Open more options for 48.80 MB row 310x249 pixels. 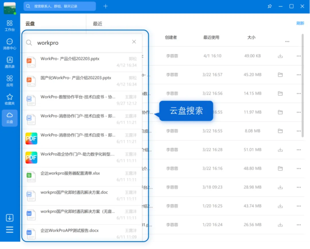pos(299,169)
